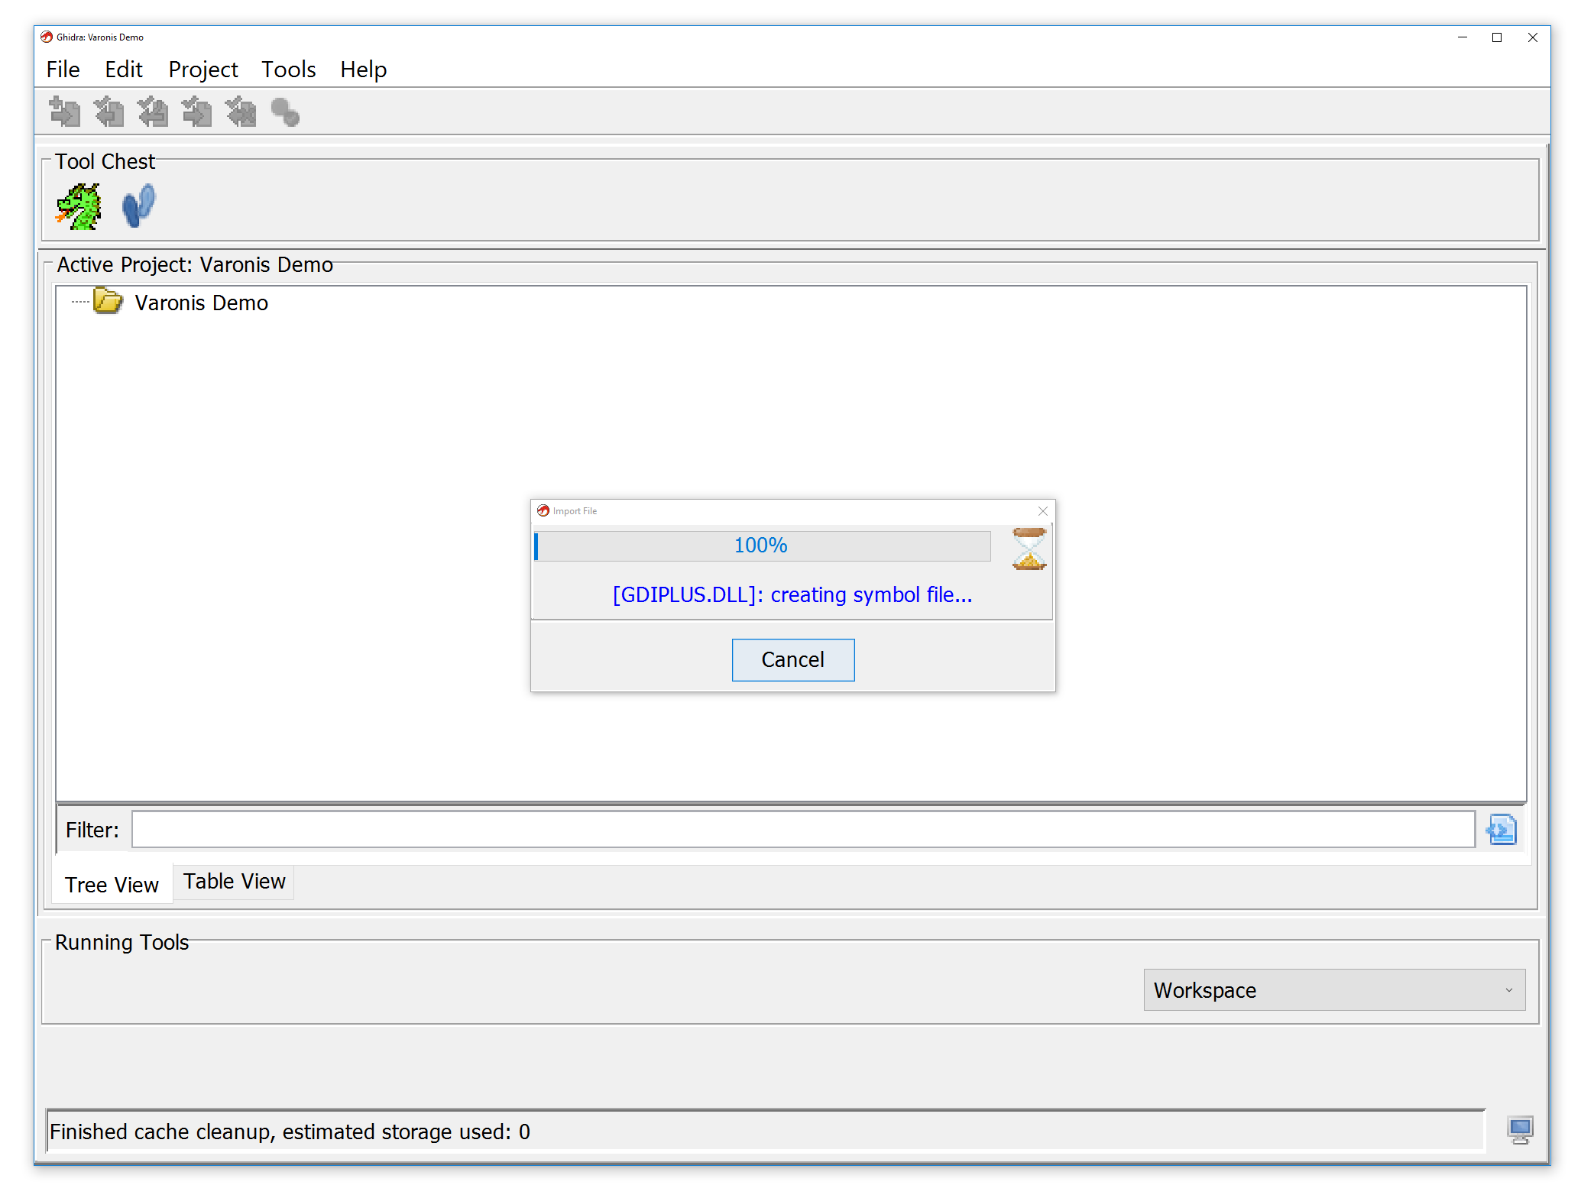Select the Tree View tab
Viewport: 1594px width, 1198px height.
pos(111,884)
